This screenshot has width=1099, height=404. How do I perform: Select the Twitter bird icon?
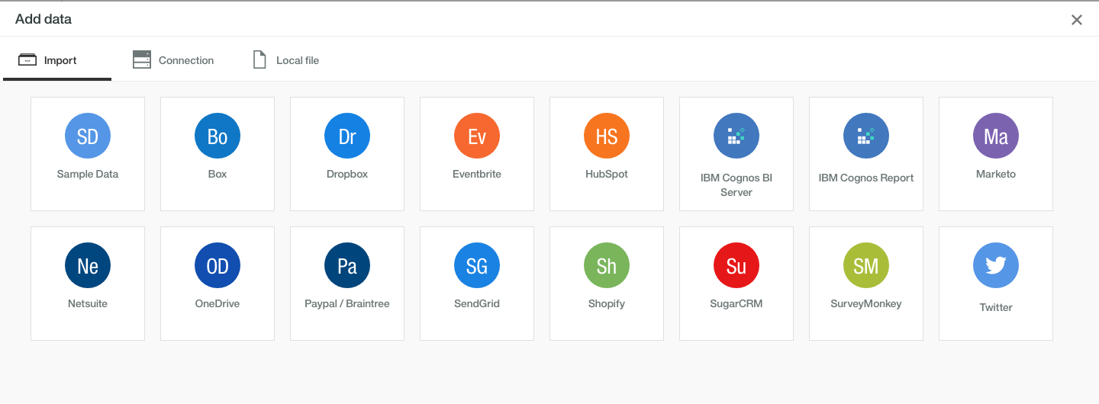996,266
